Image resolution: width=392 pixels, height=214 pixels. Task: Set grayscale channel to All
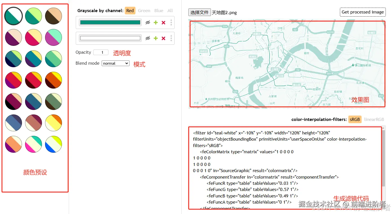point(170,11)
